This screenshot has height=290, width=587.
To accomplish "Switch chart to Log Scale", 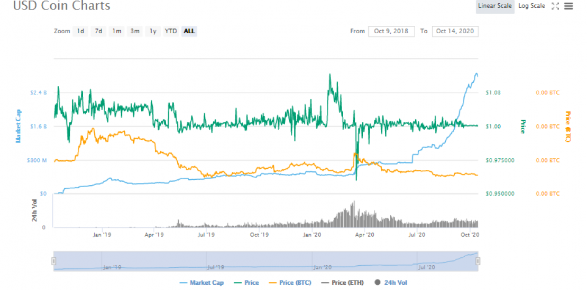I will pos(531,6).
